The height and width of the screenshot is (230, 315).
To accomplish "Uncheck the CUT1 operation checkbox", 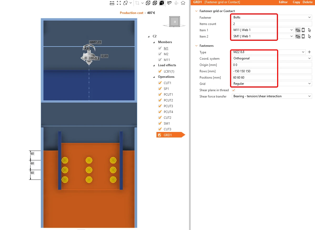I will [x=160, y=83].
